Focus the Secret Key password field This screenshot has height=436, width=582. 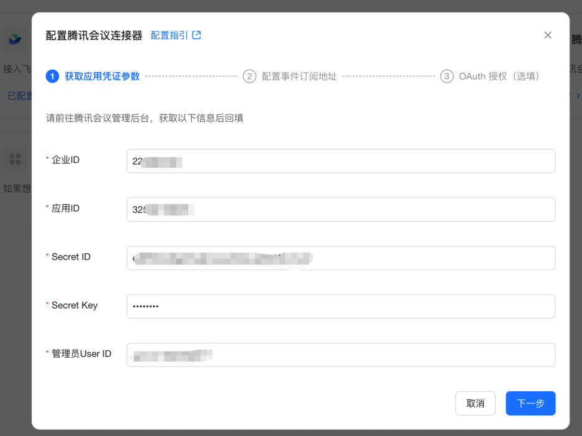341,306
